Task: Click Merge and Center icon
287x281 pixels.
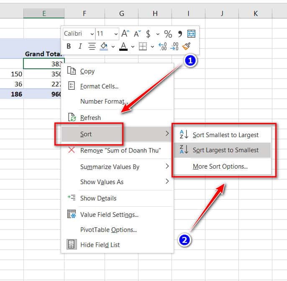Action: (x=191, y=34)
